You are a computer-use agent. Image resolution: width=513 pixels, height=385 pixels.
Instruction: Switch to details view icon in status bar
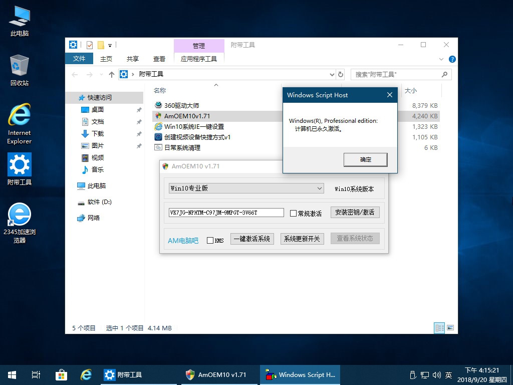point(439,328)
